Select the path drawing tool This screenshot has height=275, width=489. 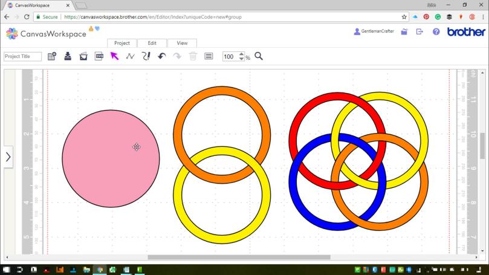tap(130, 56)
